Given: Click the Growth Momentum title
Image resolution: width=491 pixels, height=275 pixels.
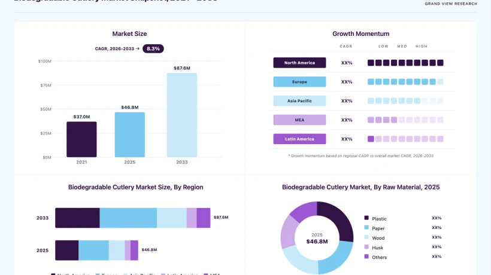Looking at the screenshot, I should coord(360,33).
